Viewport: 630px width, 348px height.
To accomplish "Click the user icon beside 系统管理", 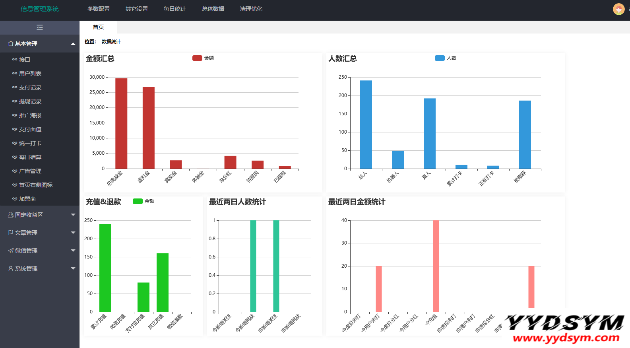I will [x=11, y=268].
